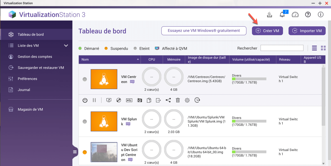Take a snapshot with the camera icon
This screenshot has width=331, height=166.
[x=139, y=100]
